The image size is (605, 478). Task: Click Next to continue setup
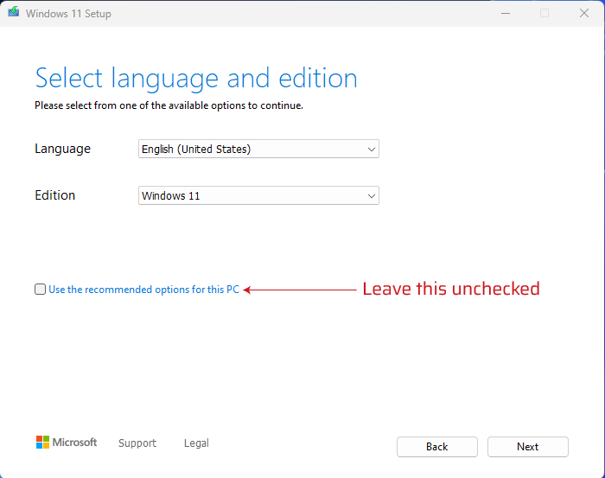pos(527,447)
